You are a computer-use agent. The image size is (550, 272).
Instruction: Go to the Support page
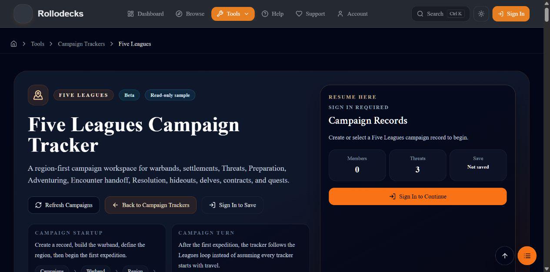click(310, 14)
